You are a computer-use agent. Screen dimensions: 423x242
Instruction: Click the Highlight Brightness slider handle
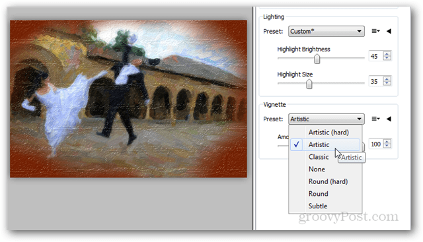pos(317,59)
